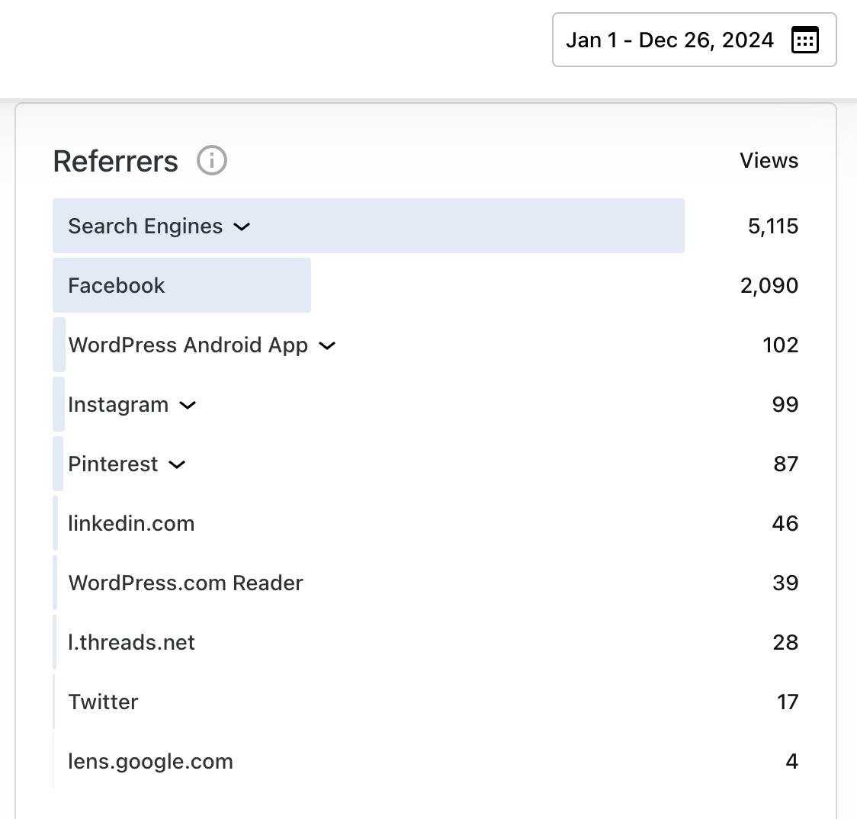The width and height of the screenshot is (857, 819).
Task: Click the Instagram referrer label
Action: [x=118, y=405]
